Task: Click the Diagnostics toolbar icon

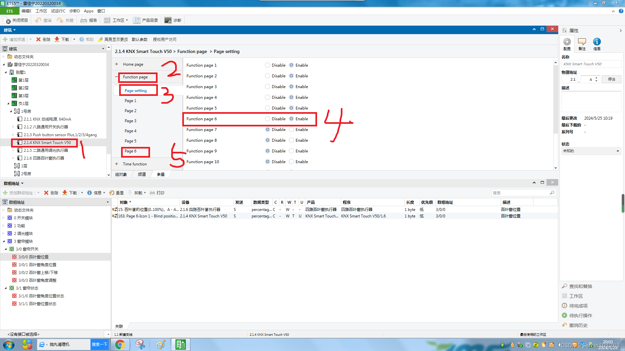Action: (168, 20)
